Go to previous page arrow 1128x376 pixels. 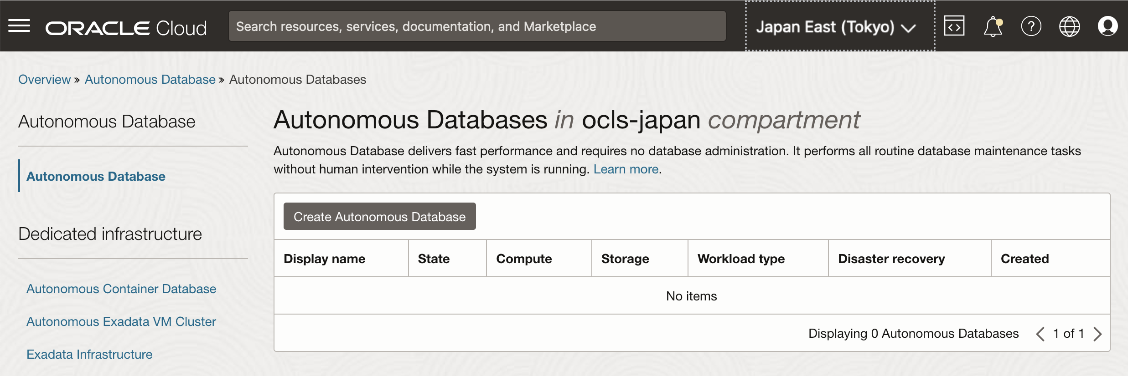tap(1040, 334)
